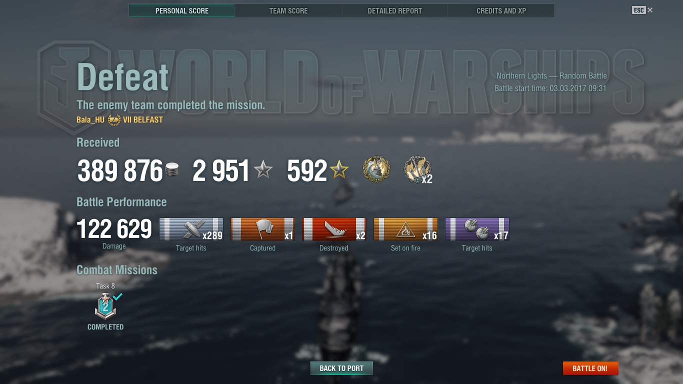Viewport: 683px width, 384px height.
Task: Open the Credits and XP tab
Action: pos(501,10)
